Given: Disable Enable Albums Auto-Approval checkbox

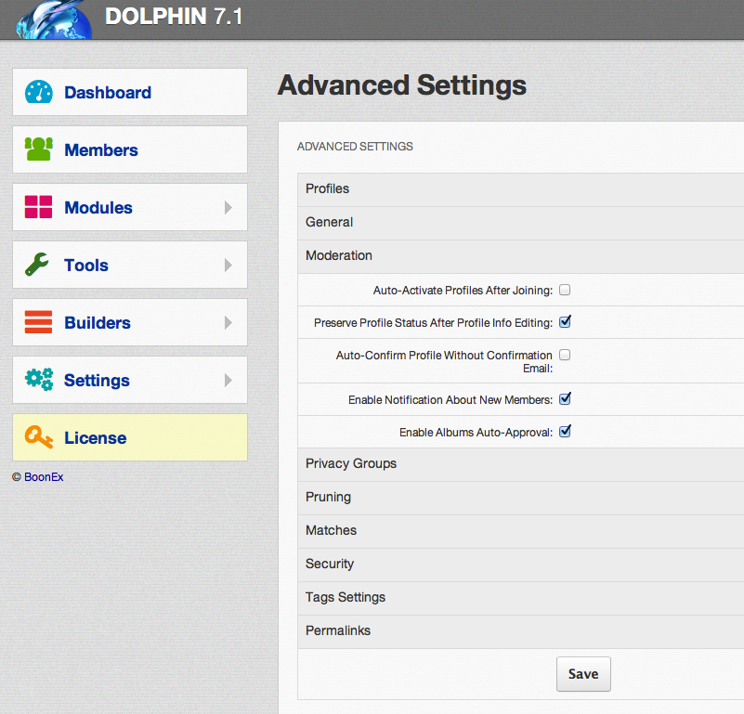Looking at the screenshot, I should pyautogui.click(x=565, y=432).
